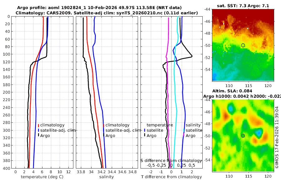The image size is (281, 181).
Task: Click the Argo profile title text
Action: click(x=99, y=8)
